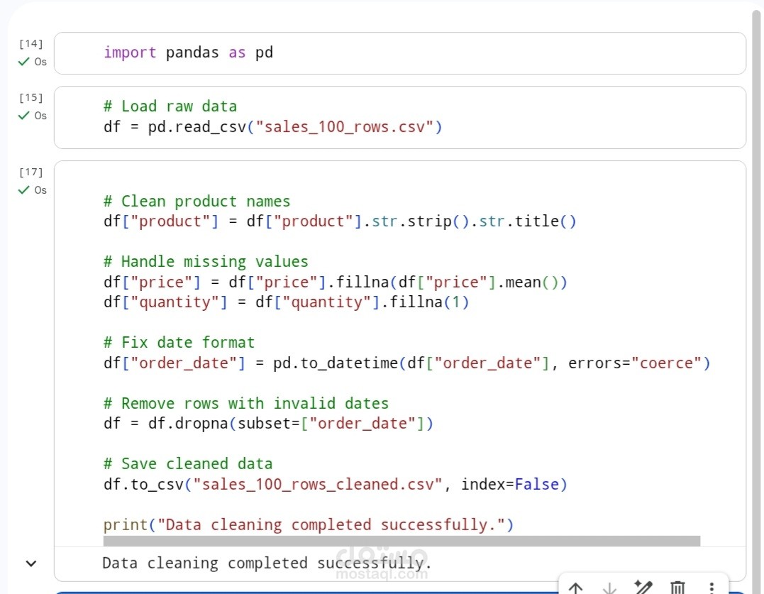Click the pd.to_datetime code line

(x=407, y=363)
